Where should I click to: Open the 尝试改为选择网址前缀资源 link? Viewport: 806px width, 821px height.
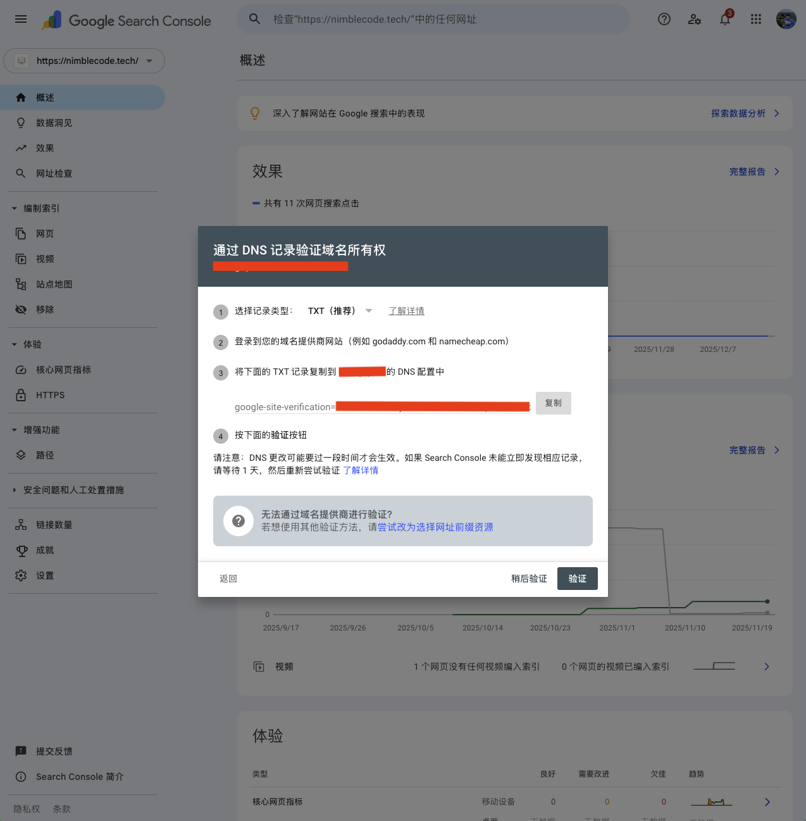pos(435,527)
